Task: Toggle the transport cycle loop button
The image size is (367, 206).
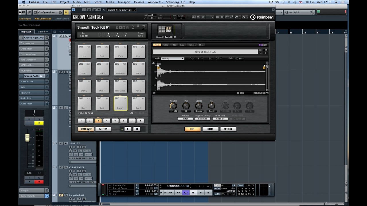Action: click(x=186, y=193)
